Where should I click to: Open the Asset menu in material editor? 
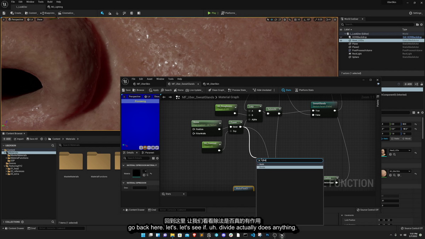(150, 79)
